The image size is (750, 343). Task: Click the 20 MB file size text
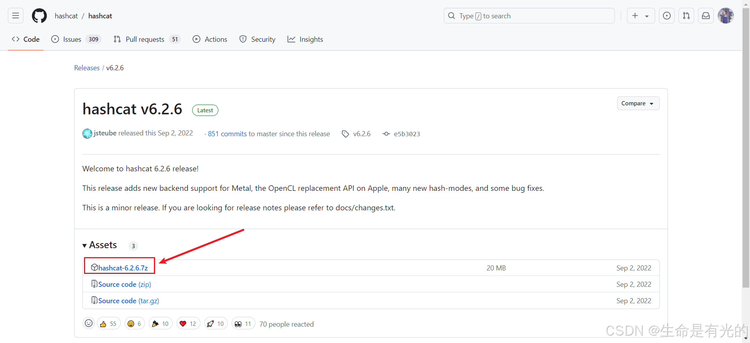coord(496,268)
